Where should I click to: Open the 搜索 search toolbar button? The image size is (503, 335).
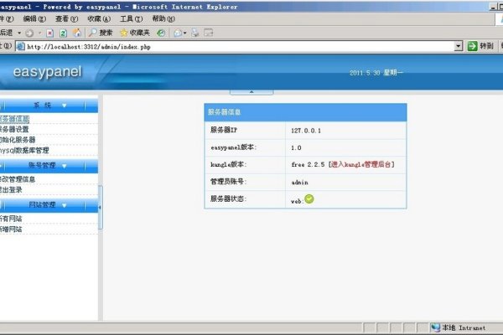tap(101, 33)
